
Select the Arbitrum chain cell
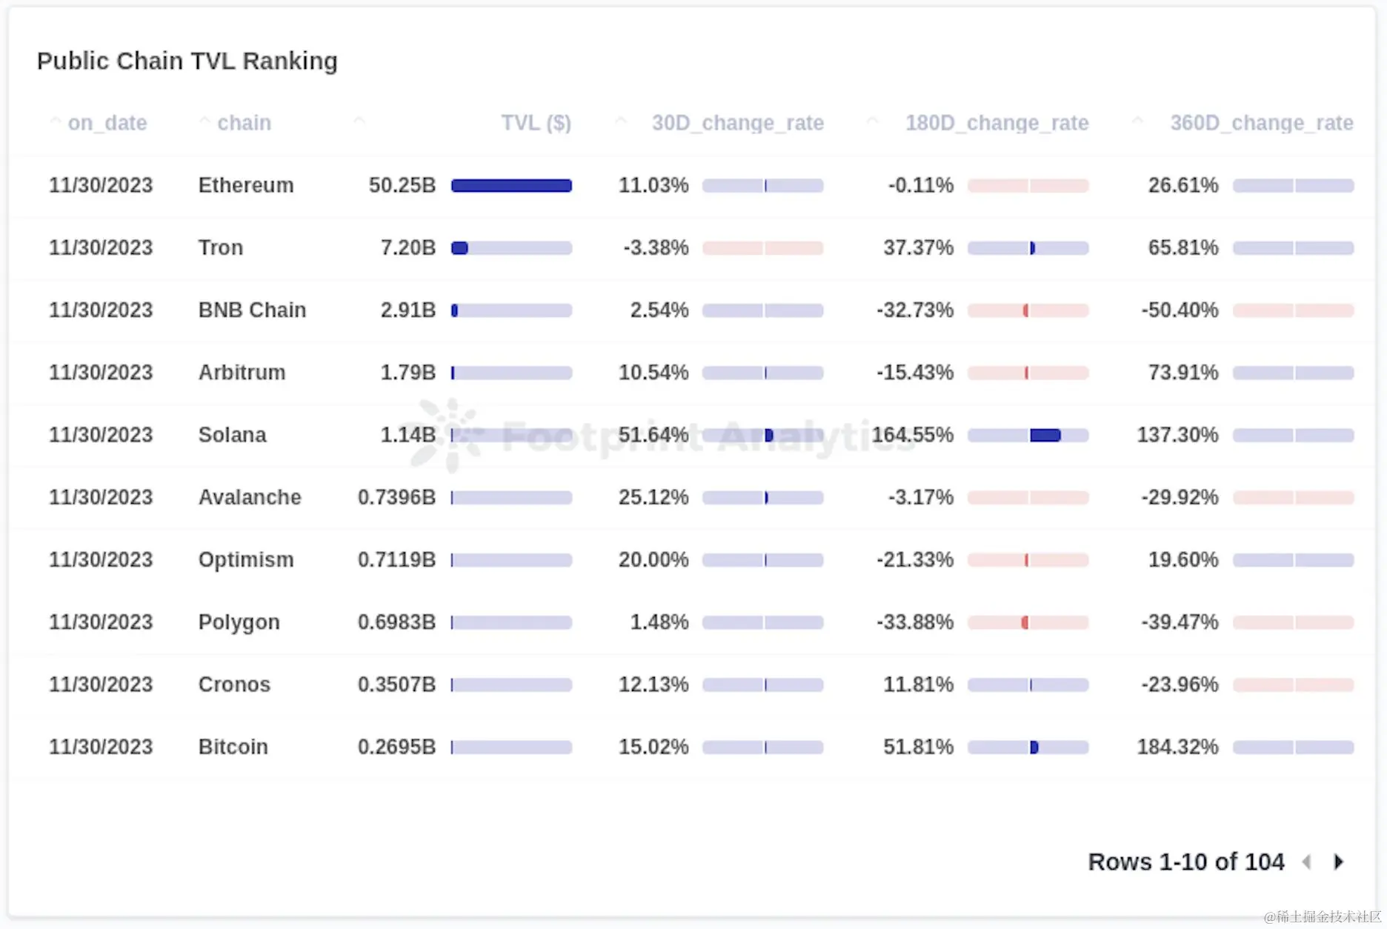point(242,372)
